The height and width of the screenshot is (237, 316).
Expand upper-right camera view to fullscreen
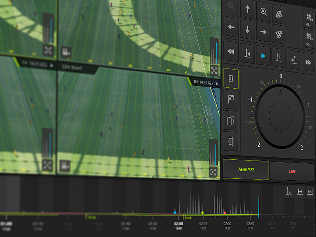[x=214, y=70]
